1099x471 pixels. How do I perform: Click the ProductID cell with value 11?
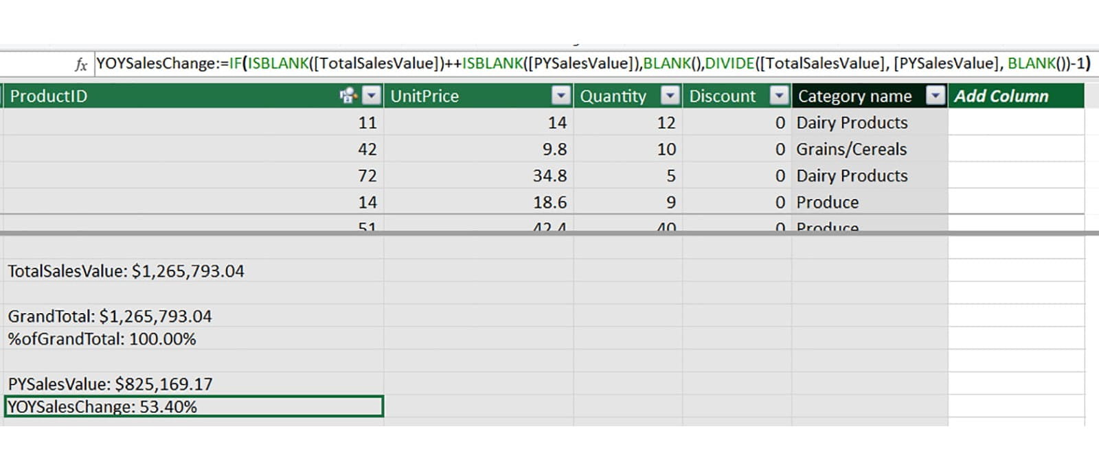367,123
